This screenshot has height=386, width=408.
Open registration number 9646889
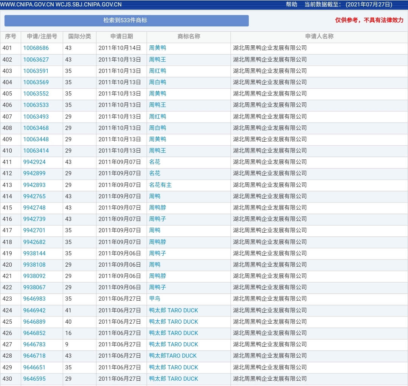34,322
